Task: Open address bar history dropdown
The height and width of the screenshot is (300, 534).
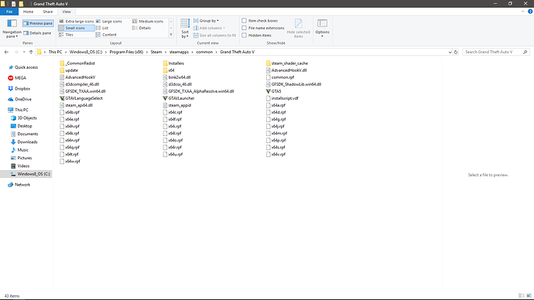Action: [450, 52]
